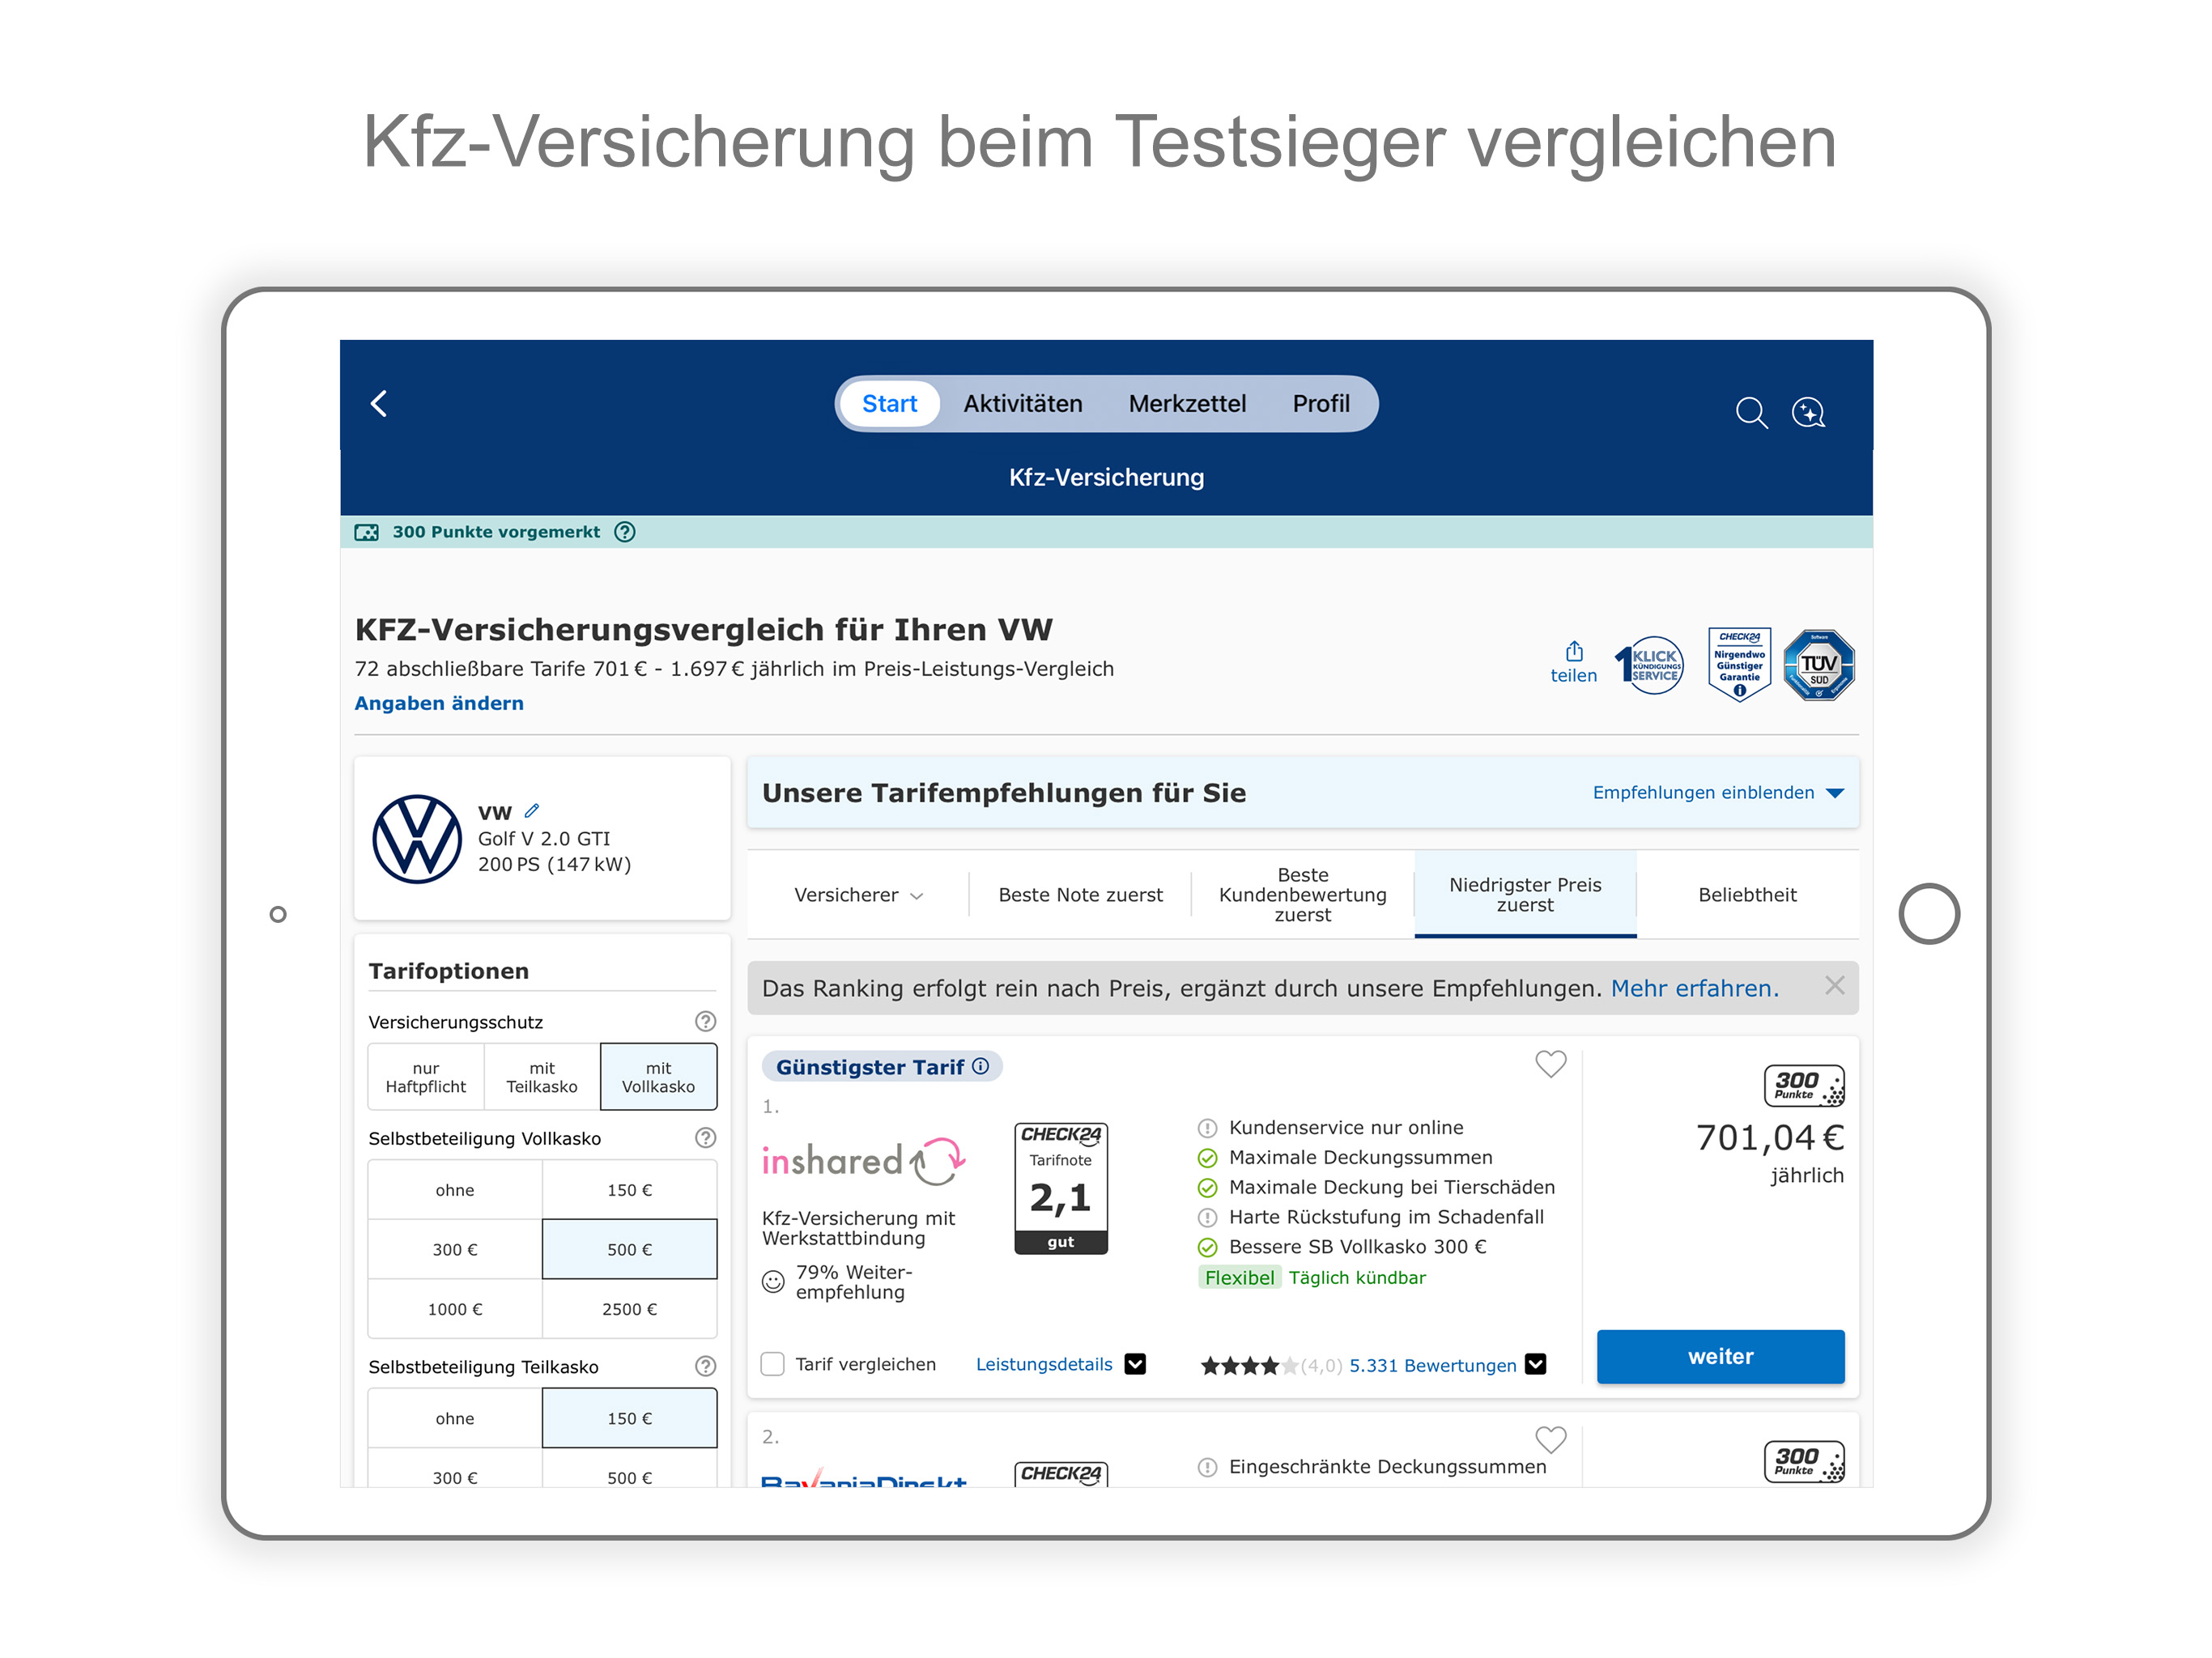Open the Versicherer filter dropdown
Viewport: 2212px width, 1658px height.
point(855,895)
